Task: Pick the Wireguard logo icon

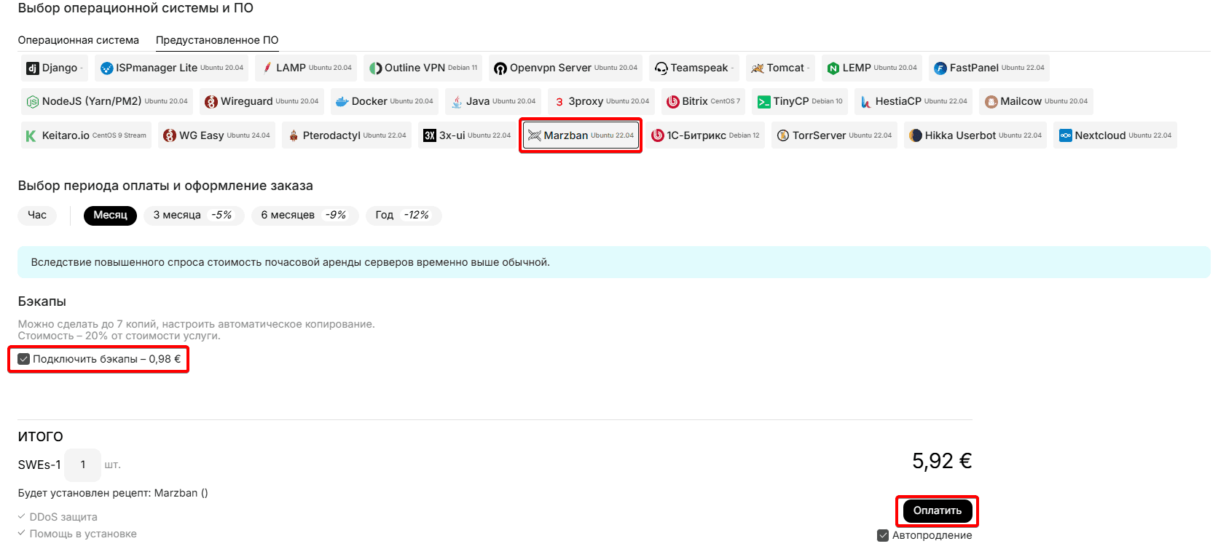Action: pyautogui.click(x=211, y=102)
